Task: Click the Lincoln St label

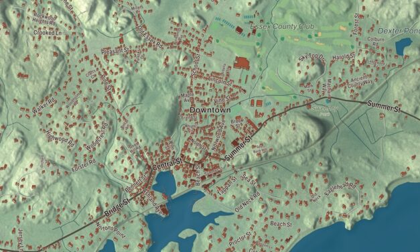Action: coord(220,80)
